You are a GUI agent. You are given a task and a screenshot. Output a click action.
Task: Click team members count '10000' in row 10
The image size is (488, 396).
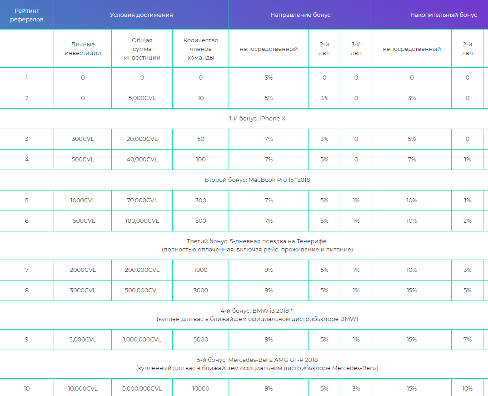pos(201,389)
